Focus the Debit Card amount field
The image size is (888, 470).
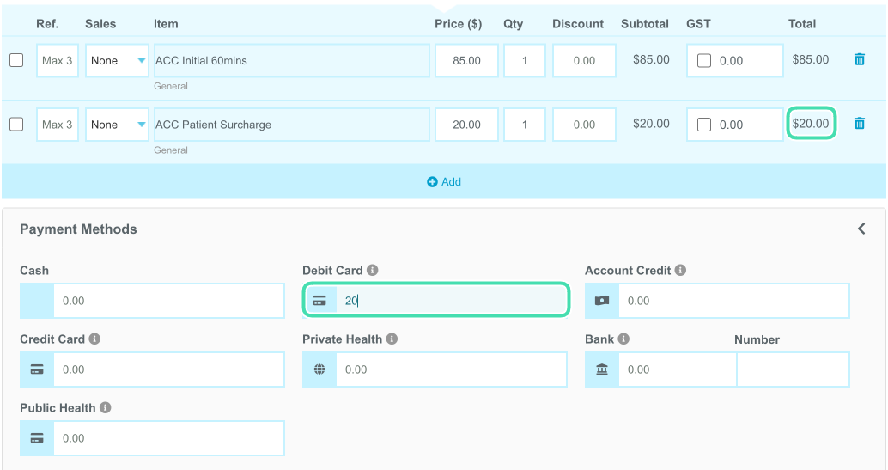click(x=452, y=301)
